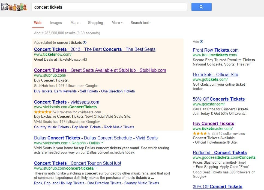Image resolution: width=264 pixels, height=190 pixels.
Task: Open '30% Off Concert Tickets' ad
Action: point(218,187)
